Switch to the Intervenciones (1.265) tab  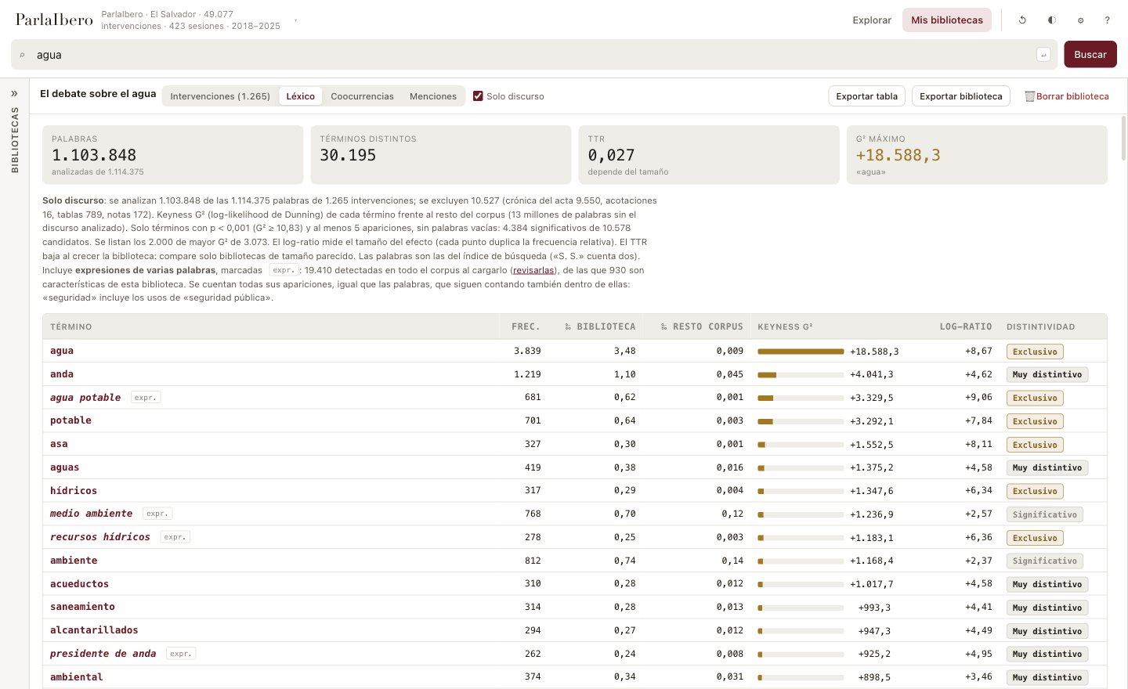(220, 96)
